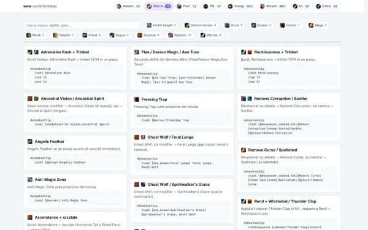Click first icon on Adrenaline Rush + Trinket card

30,52
